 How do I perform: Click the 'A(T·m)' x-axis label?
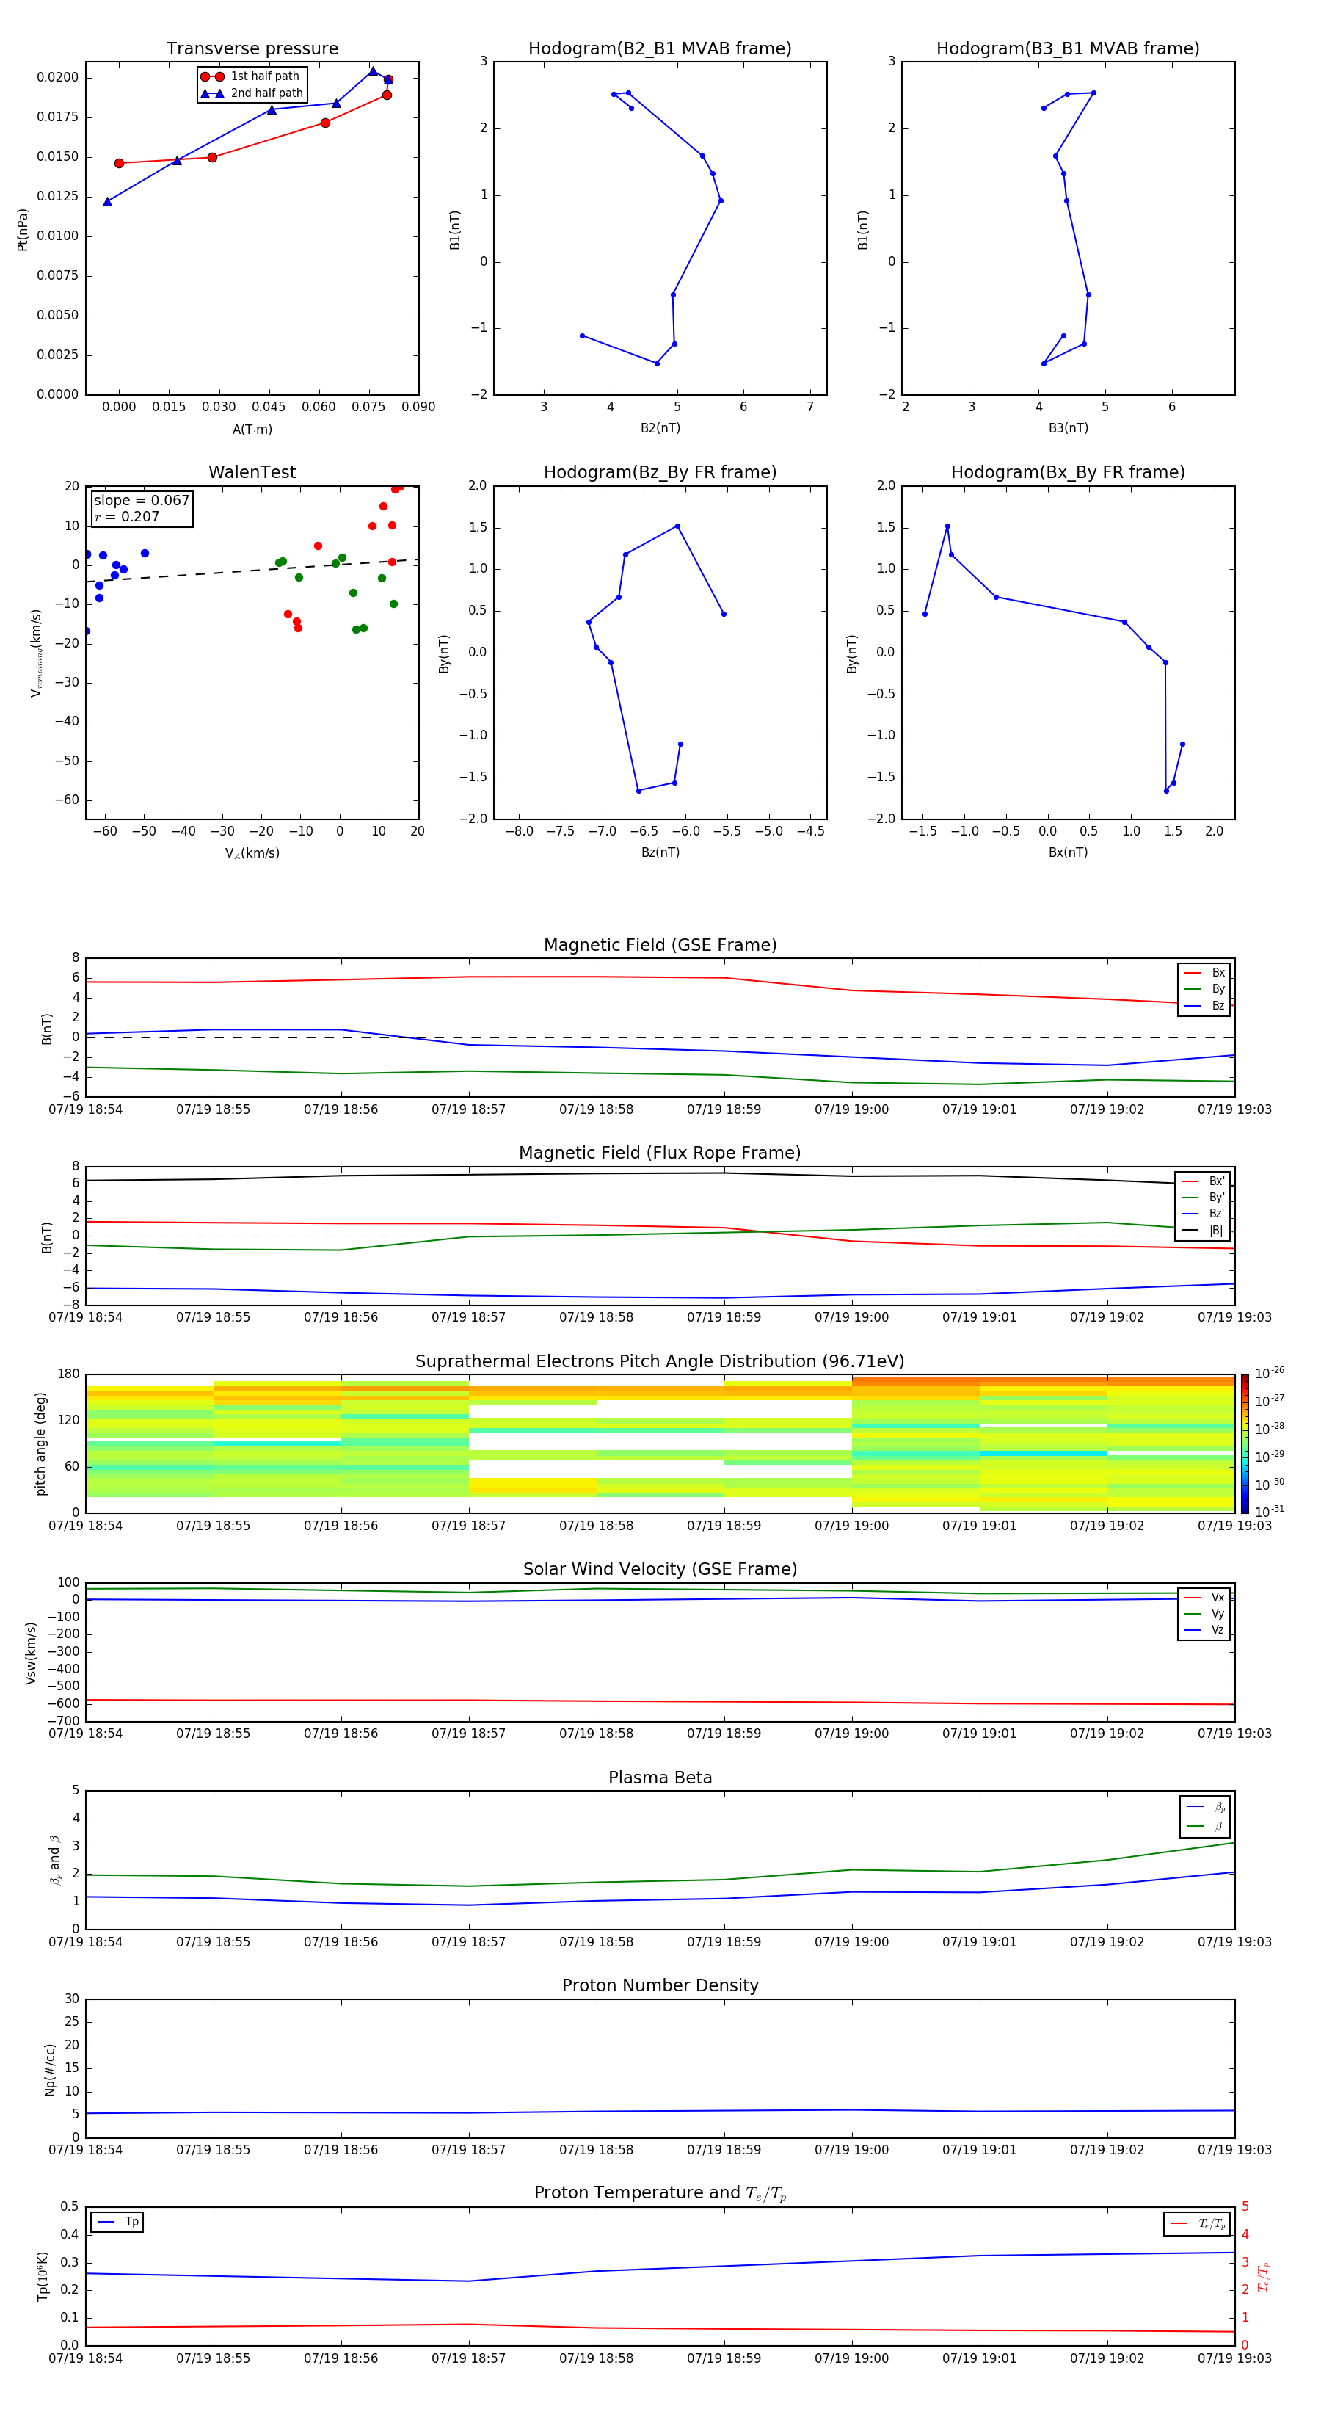(x=252, y=430)
